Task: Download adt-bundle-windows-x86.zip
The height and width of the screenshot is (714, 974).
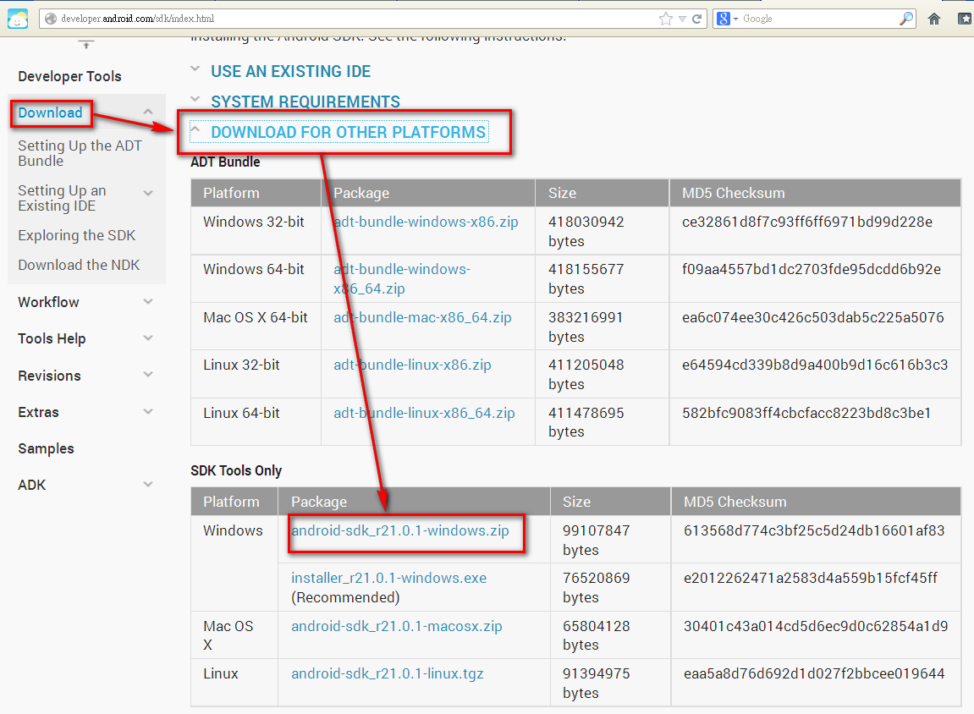Action: click(x=426, y=222)
